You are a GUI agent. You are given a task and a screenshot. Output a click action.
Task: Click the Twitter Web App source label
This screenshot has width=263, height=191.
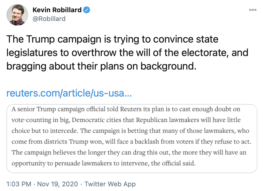pyautogui.click(x=110, y=184)
